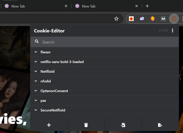Expand the OptanonConsent cookie row
The image size is (183, 133).
105,91
